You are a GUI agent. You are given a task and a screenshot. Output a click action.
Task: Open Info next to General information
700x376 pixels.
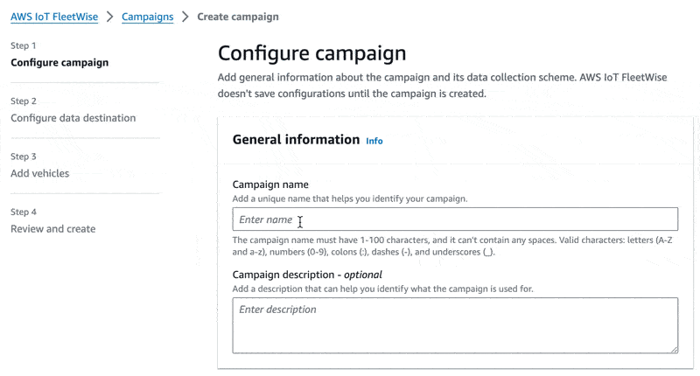374,141
